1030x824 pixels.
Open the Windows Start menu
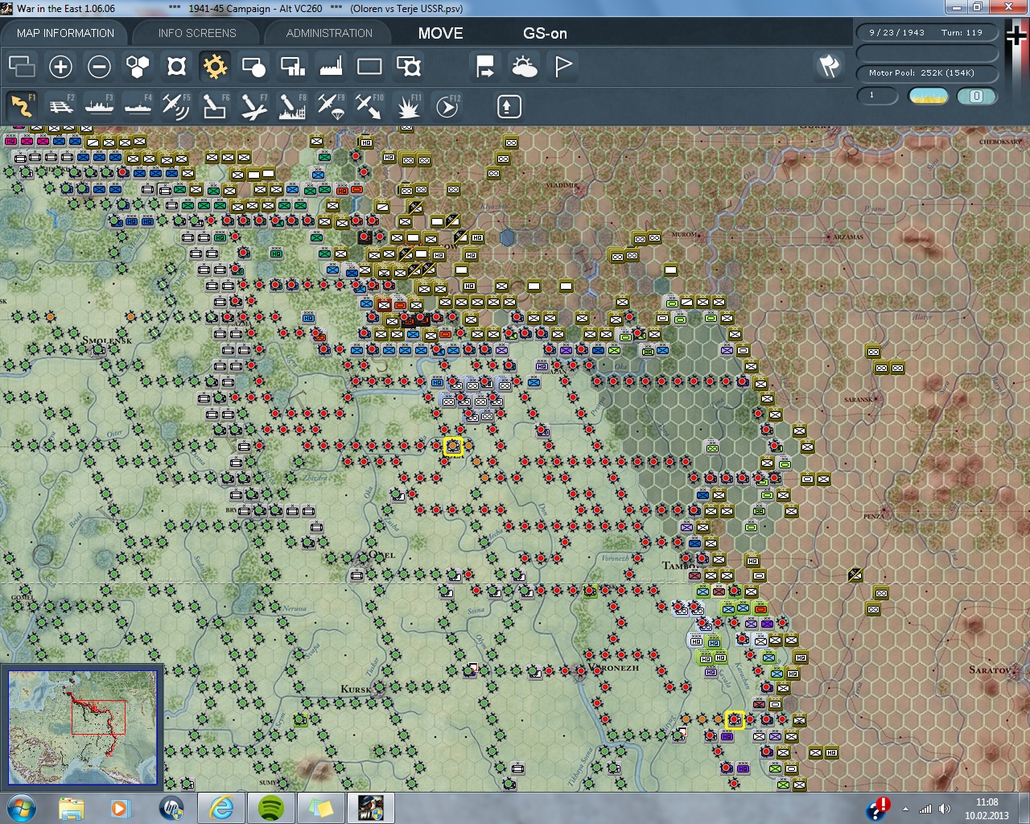(21, 807)
